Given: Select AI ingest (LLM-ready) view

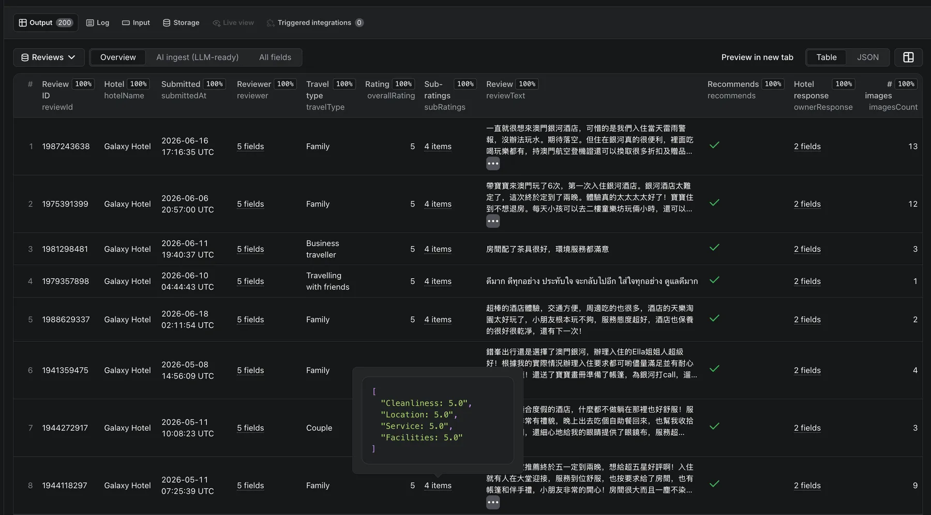Looking at the screenshot, I should [198, 57].
